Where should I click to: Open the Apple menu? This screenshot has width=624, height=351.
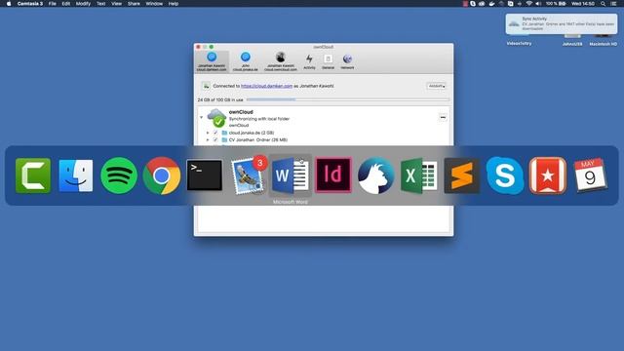(x=9, y=4)
